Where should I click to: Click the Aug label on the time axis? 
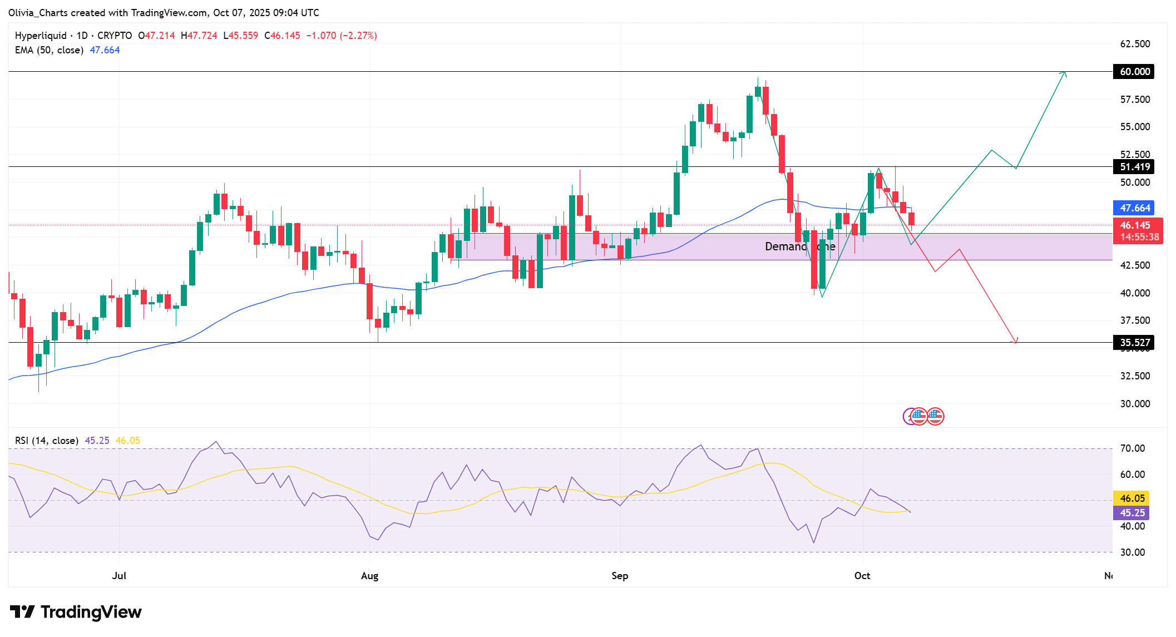click(x=369, y=576)
